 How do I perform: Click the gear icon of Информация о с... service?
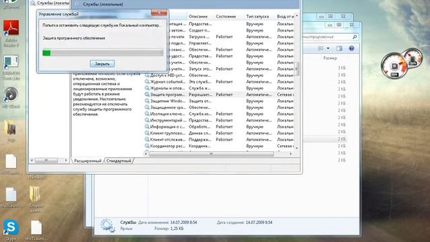coord(147,127)
